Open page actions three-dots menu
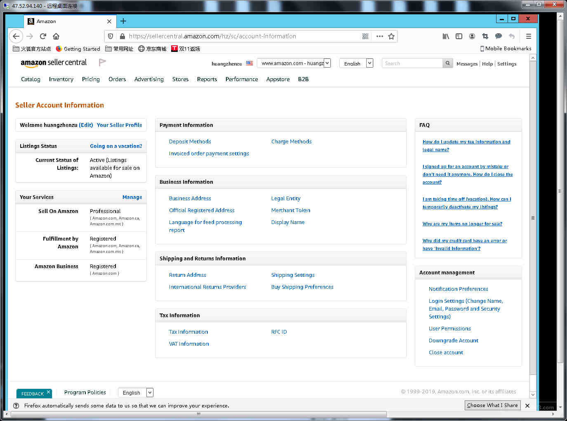Screen dimensions: 567x421 tap(380, 36)
